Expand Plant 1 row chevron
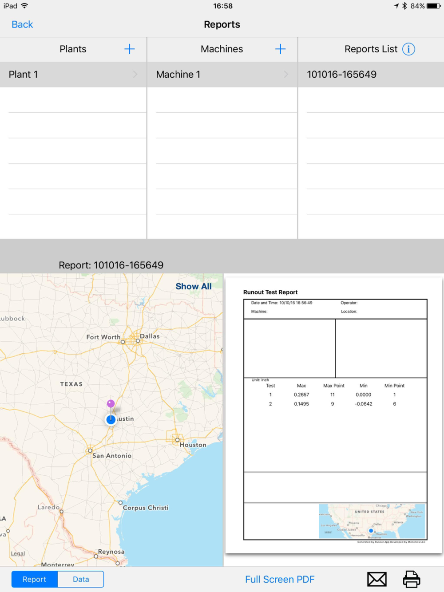Screen dimensions: 444x592 tap(135, 75)
